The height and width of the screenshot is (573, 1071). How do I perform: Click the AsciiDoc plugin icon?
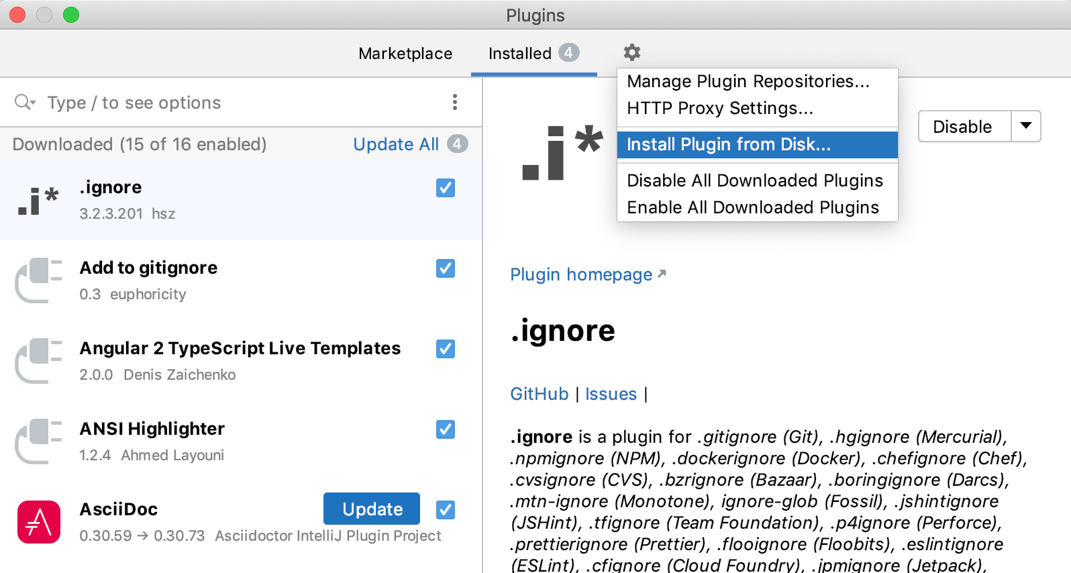click(38, 522)
